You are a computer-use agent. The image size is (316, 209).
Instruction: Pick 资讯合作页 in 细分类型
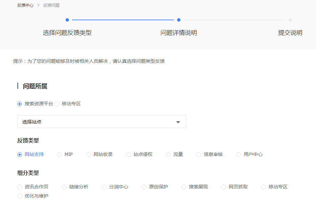click(x=19, y=187)
